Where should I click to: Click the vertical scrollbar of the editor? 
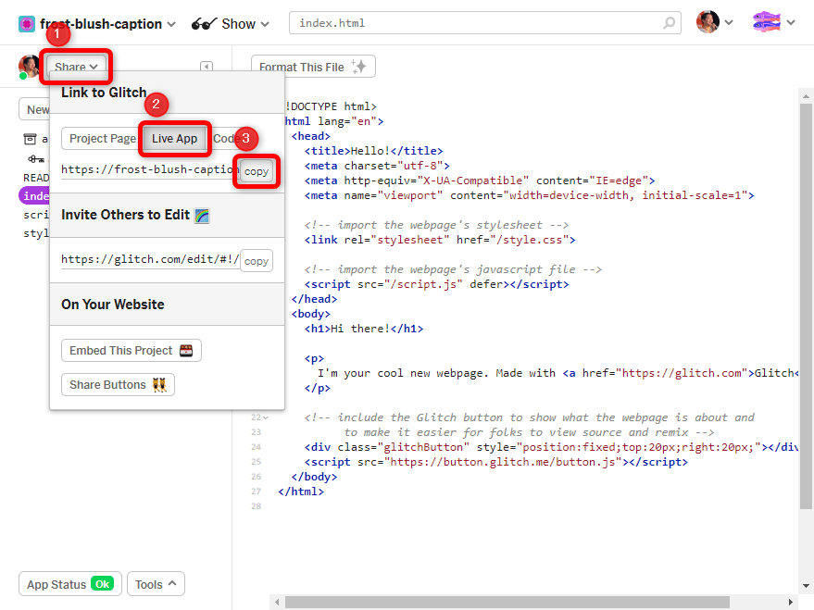click(806, 306)
